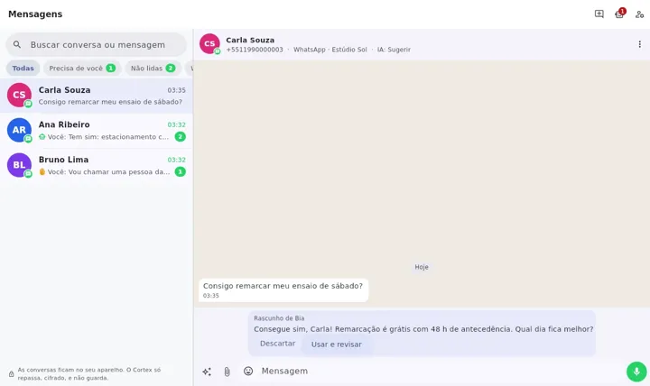Open Ana Ribeiro's AR avatar in the list
This screenshot has width=650, height=386.
click(x=19, y=130)
